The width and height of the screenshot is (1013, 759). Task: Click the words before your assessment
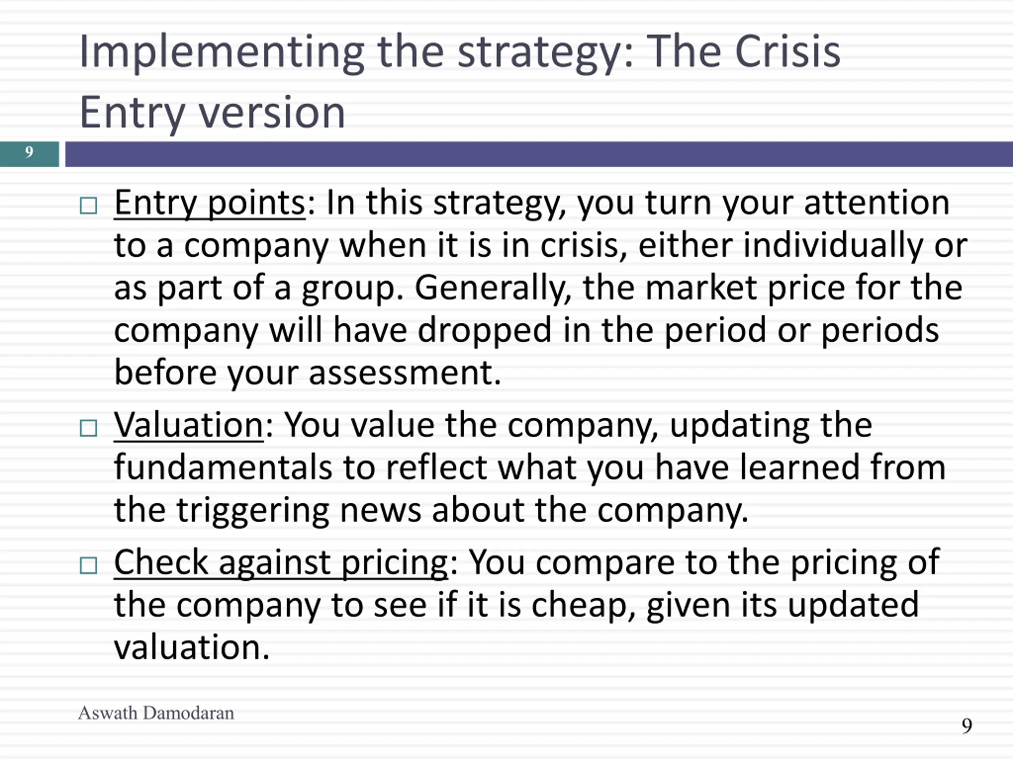coord(307,373)
